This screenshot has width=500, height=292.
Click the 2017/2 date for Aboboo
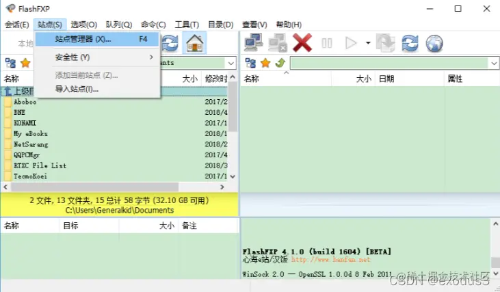pyautogui.click(x=216, y=102)
